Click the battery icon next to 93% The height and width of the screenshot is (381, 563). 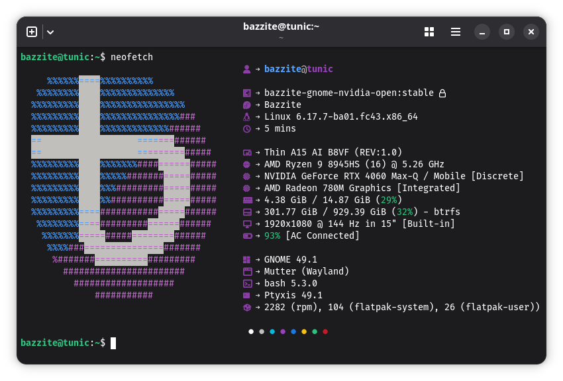click(247, 235)
